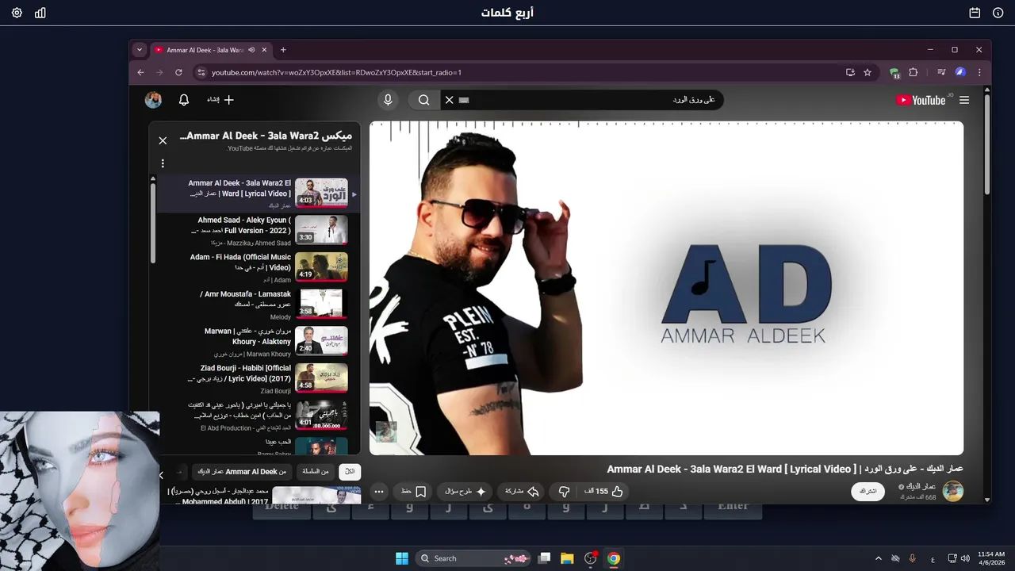Play Ziad Bourji Habibi lyric video
The image size is (1015, 571).
[259, 378]
